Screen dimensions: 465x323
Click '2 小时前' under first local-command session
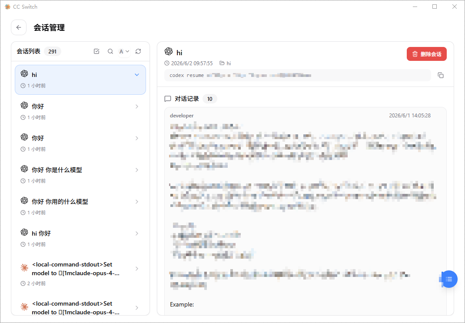tap(37, 283)
